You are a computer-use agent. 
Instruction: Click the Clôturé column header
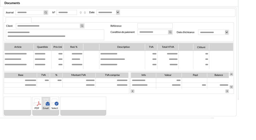(x=201, y=47)
